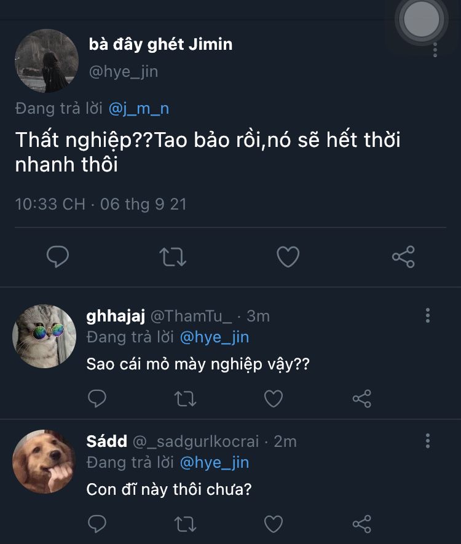Image resolution: width=461 pixels, height=544 pixels.
Task: Retweet ghhajaj's reply
Action: 186,399
